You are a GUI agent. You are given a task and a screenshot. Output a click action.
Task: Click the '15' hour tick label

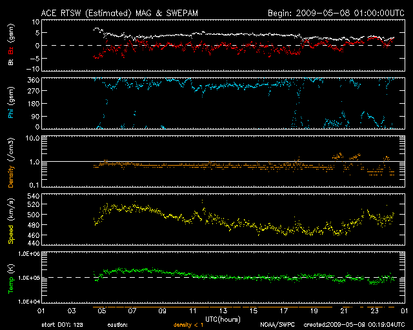click(254, 311)
